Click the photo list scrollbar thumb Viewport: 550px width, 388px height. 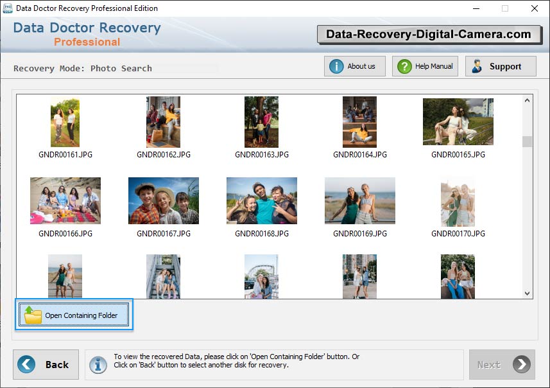[527, 141]
